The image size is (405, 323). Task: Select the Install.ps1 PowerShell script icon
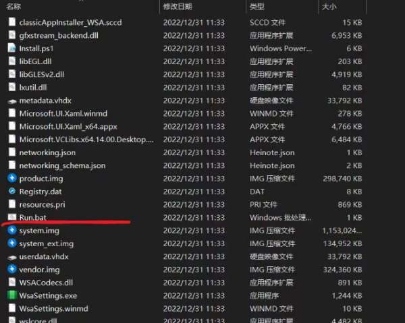point(12,48)
